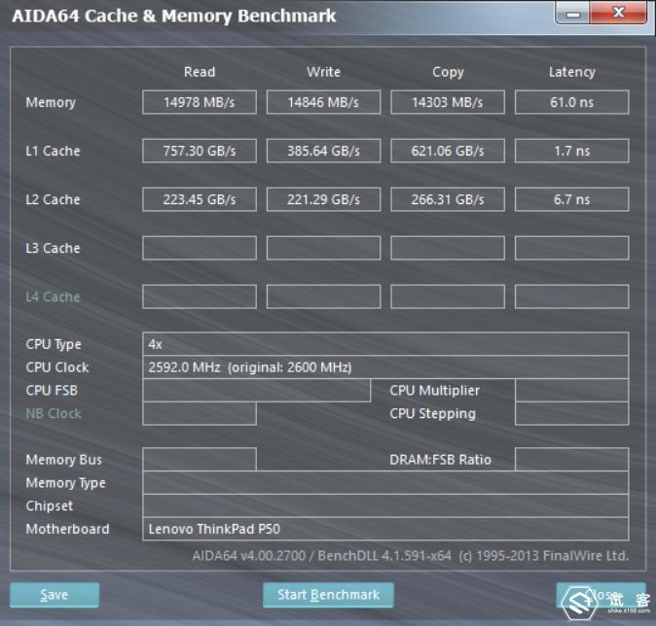This screenshot has width=656, height=626.
Task: Click the DRAM:FSB Ratio label
Action: [440, 460]
